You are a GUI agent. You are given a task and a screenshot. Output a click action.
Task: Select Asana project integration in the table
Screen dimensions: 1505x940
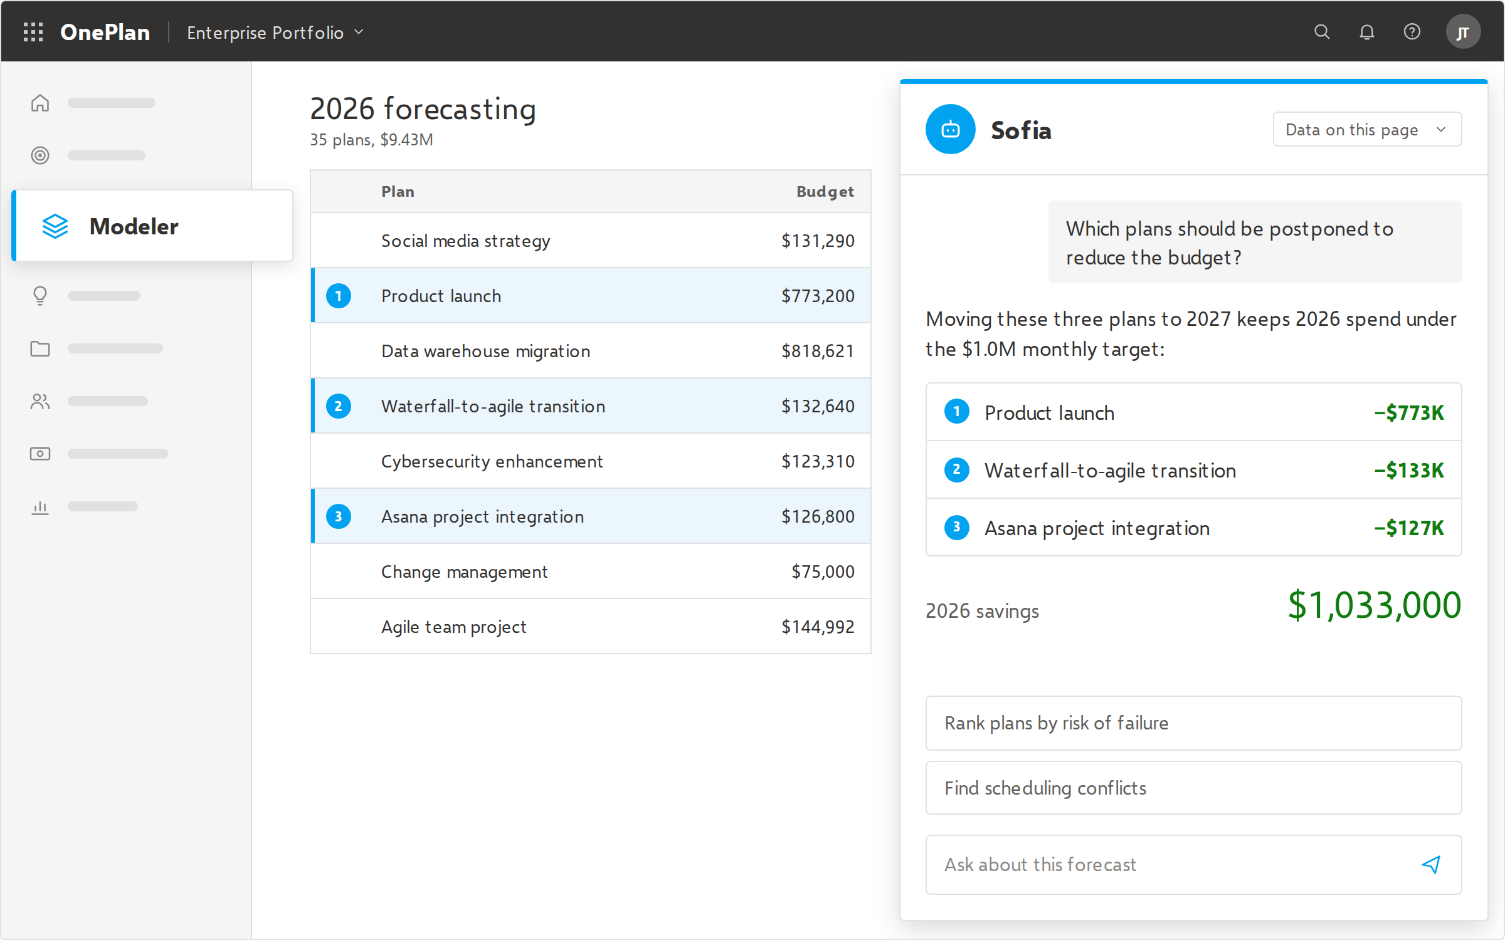tap(591, 516)
